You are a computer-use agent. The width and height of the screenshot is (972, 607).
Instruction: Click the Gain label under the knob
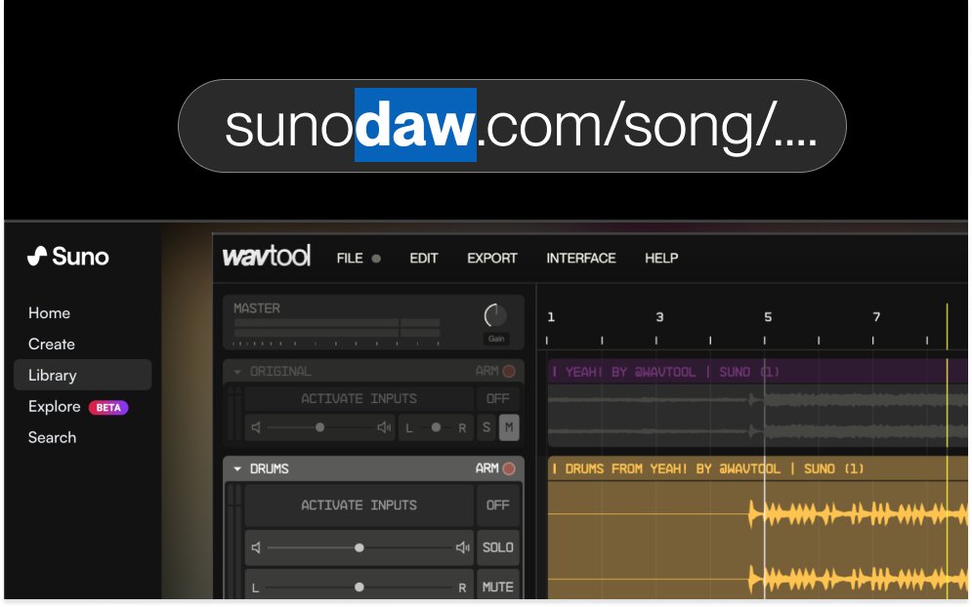pos(496,339)
